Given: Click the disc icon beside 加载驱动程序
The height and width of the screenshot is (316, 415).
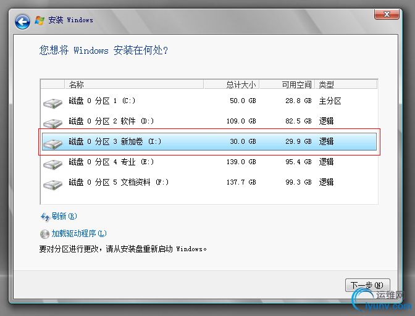Looking at the screenshot, I should 44,234.
